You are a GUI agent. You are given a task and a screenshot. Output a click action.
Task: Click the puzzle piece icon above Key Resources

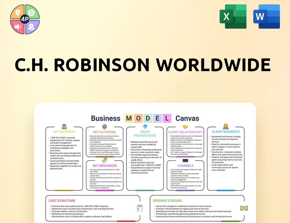104,160
